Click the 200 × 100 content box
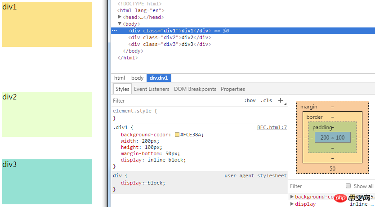Viewport: 375px width, 207px height. [332, 137]
